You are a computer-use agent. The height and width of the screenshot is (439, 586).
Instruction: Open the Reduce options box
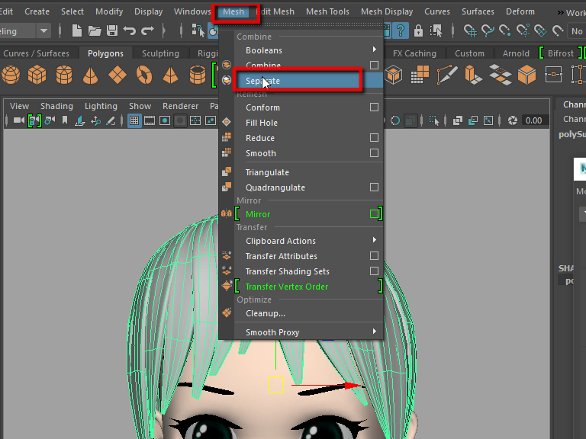(x=374, y=138)
